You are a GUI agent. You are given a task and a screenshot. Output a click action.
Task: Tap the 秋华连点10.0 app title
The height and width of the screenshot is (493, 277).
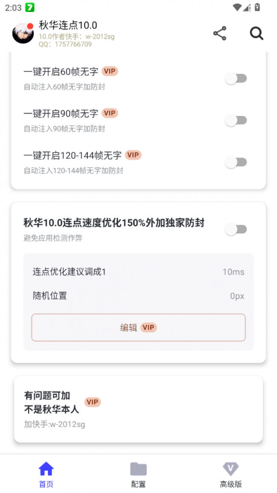68,25
